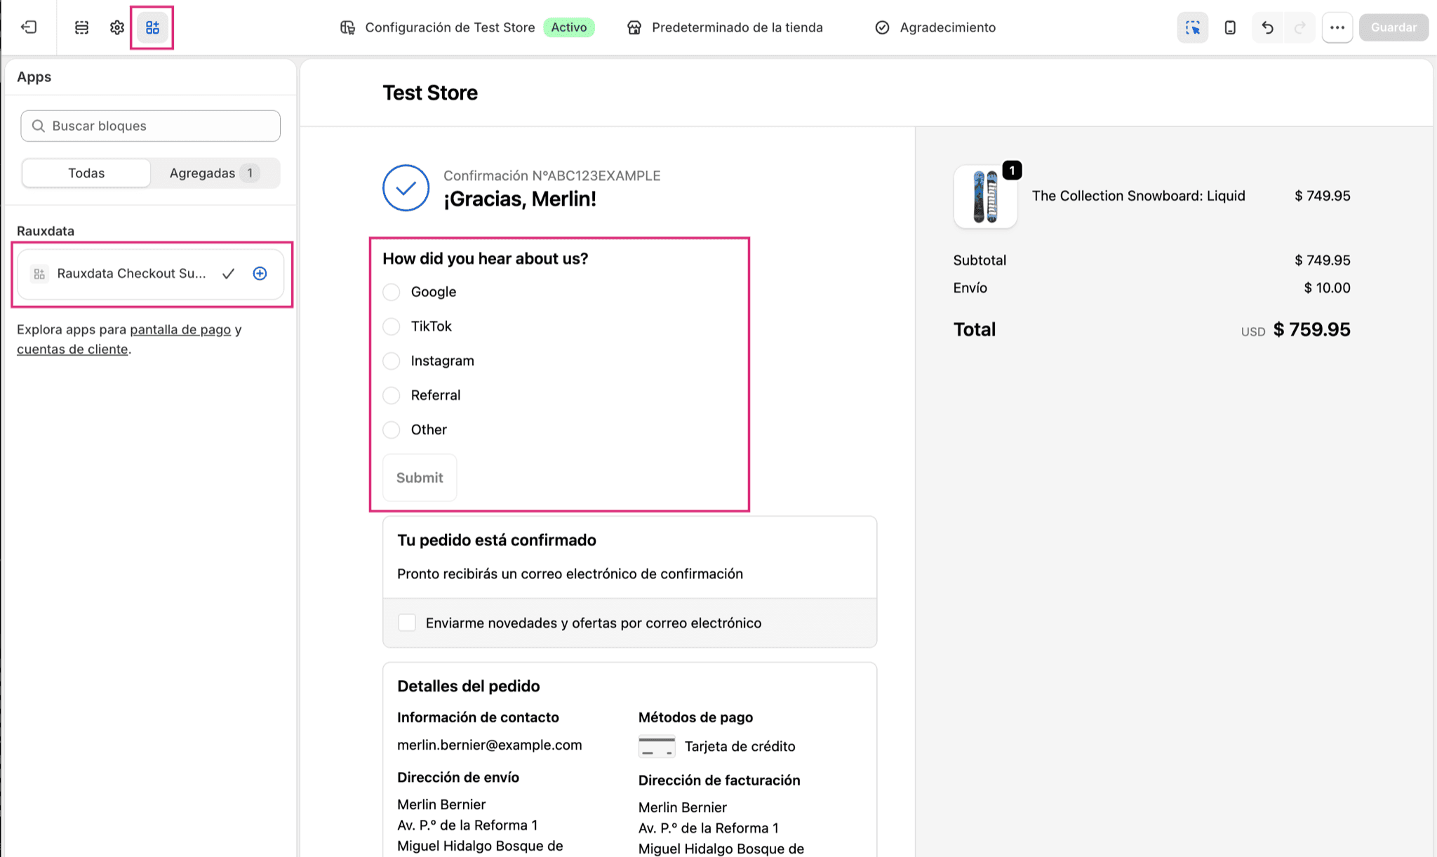
Task: Click the search magnifier icon
Action: 39,126
